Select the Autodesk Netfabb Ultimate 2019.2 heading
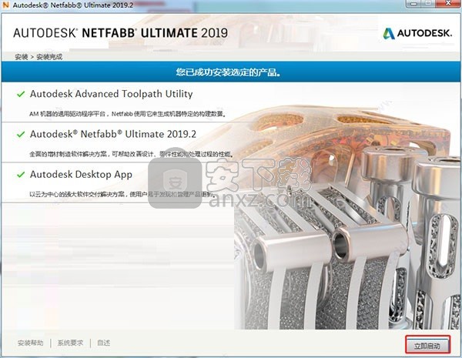Screen dimensions: 462x358 click(113, 134)
